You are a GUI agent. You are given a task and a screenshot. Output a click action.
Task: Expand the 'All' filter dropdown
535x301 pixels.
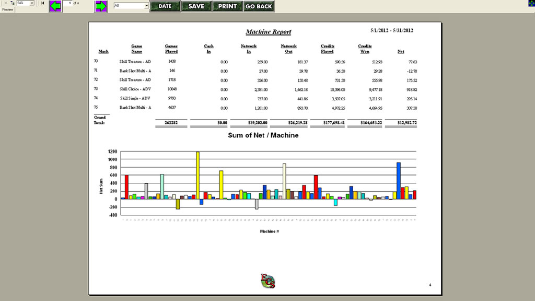click(146, 6)
